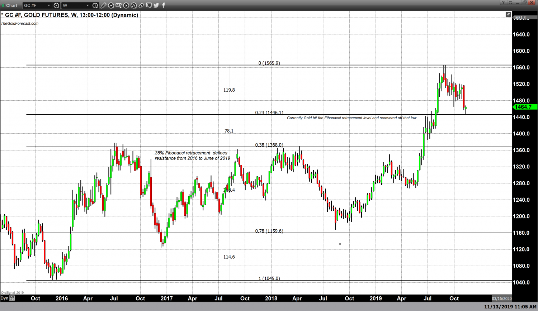This screenshot has height=311, width=538.
Task: Start bar replay with play icon
Action: coord(126,5)
